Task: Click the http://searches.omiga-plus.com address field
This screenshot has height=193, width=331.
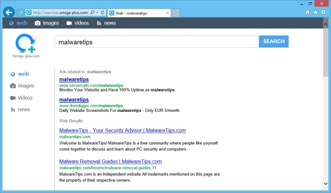Action: click(x=61, y=13)
